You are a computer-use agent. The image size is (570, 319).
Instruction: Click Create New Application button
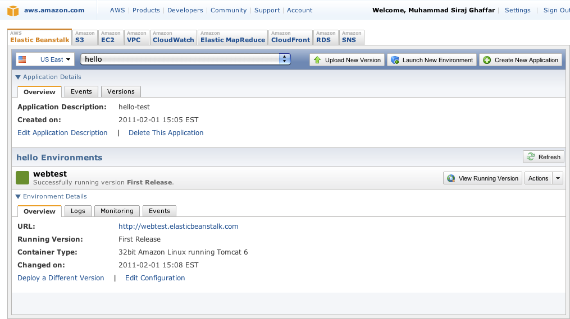click(x=520, y=60)
